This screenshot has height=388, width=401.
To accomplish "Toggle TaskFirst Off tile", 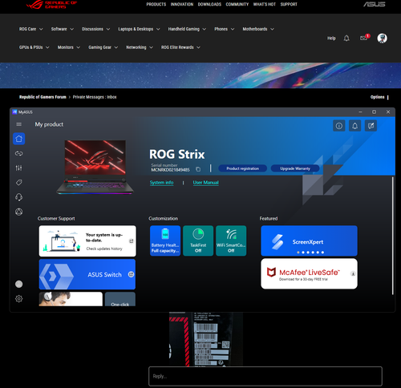I will pos(198,240).
